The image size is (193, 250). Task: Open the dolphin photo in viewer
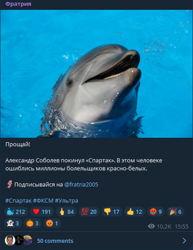tap(96, 74)
